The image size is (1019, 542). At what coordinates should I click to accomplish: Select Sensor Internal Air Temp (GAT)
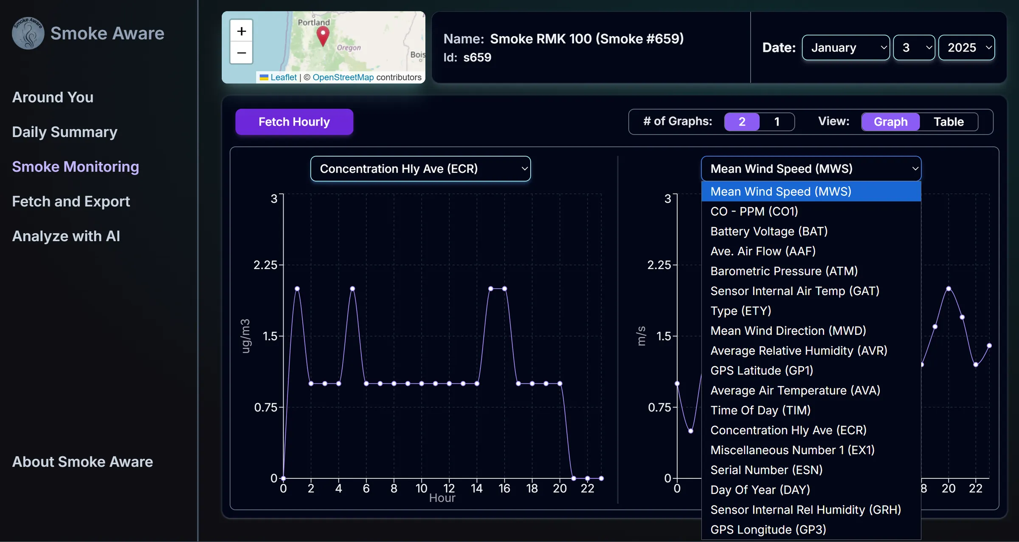tap(811, 291)
